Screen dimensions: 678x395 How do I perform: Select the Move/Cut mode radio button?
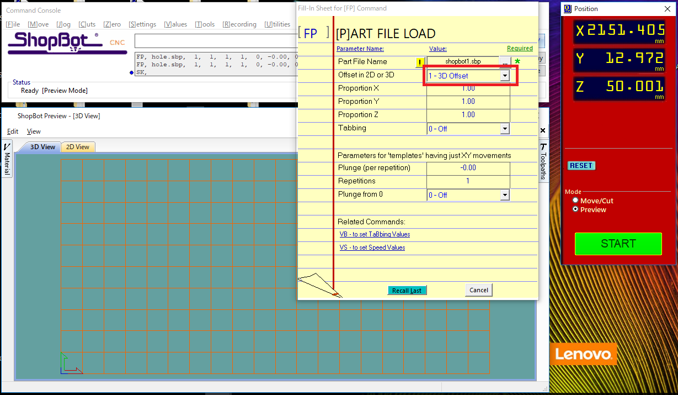[576, 201]
